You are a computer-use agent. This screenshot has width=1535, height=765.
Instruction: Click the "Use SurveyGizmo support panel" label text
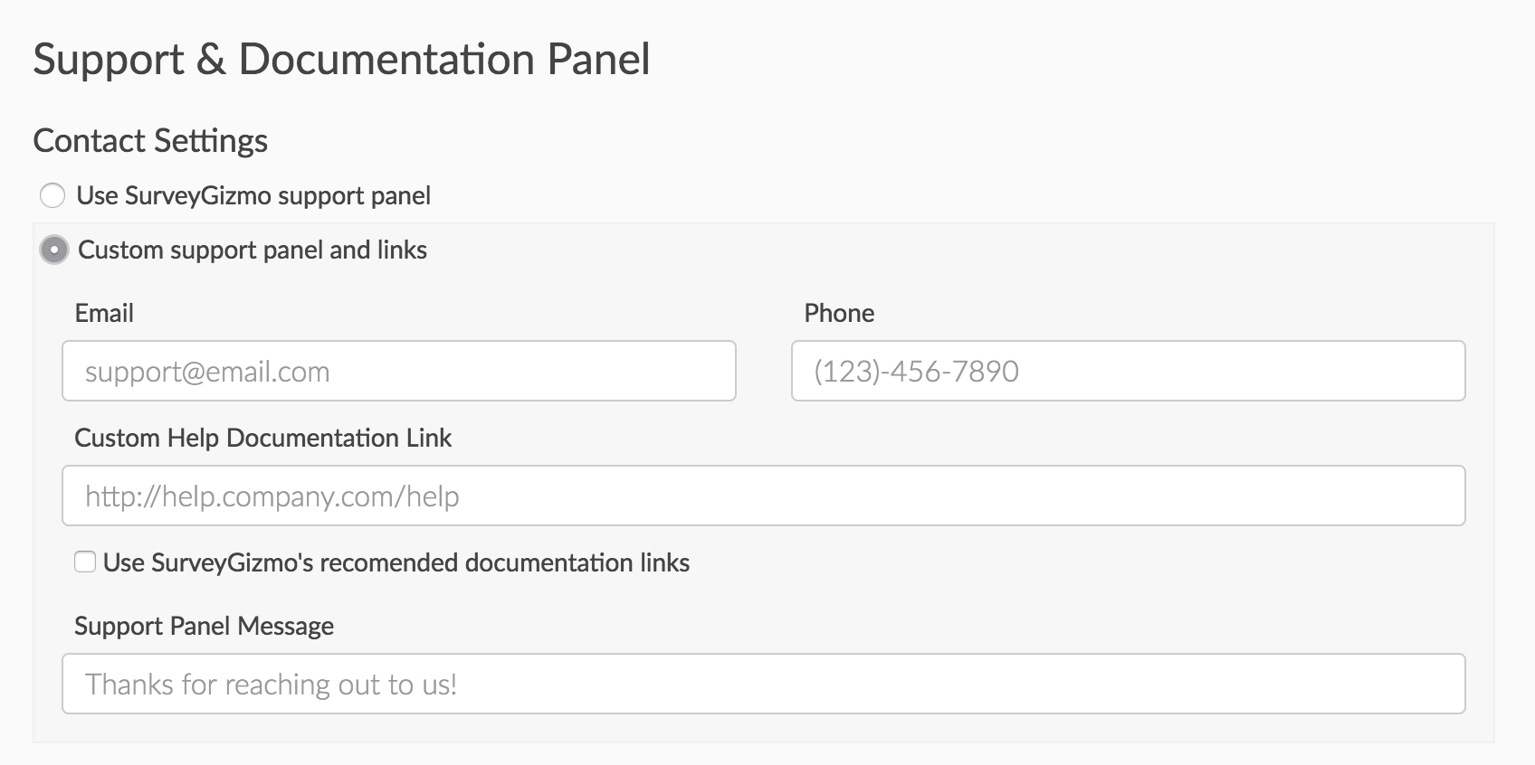[253, 196]
